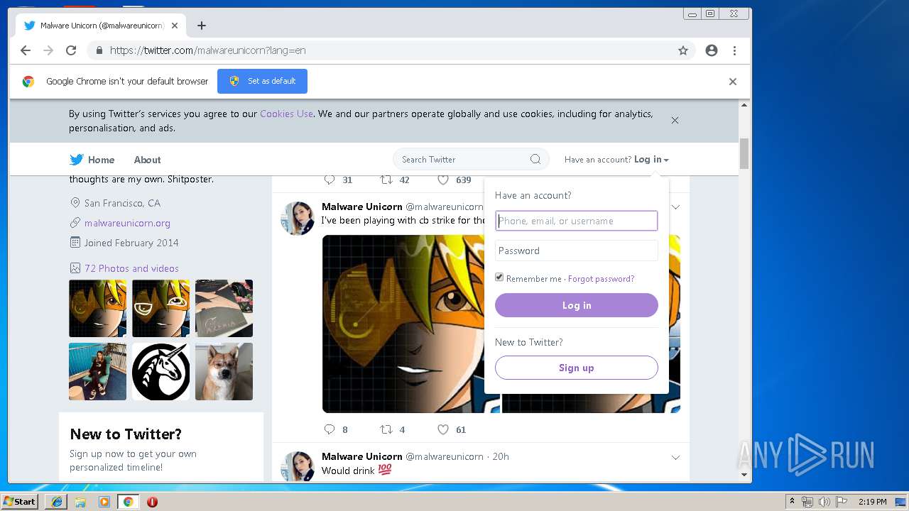Click the 2:19 PM taskbar clock
909x511 pixels.
pyautogui.click(x=872, y=502)
